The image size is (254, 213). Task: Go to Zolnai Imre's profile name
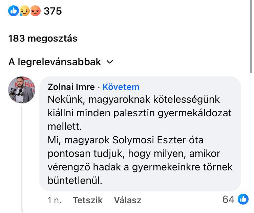(x=71, y=87)
